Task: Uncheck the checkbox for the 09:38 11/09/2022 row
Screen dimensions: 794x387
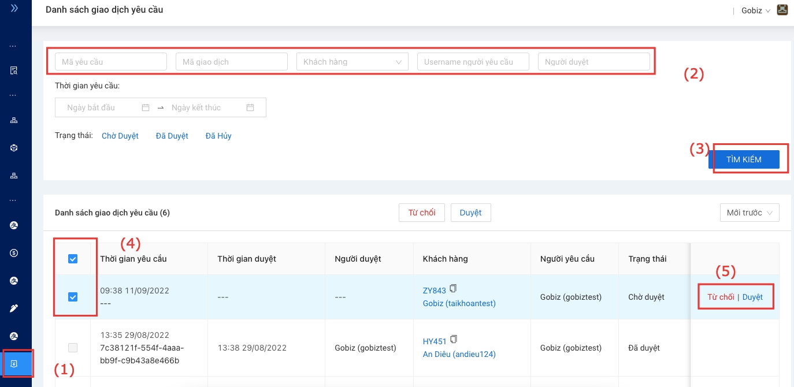Action: [x=73, y=297]
